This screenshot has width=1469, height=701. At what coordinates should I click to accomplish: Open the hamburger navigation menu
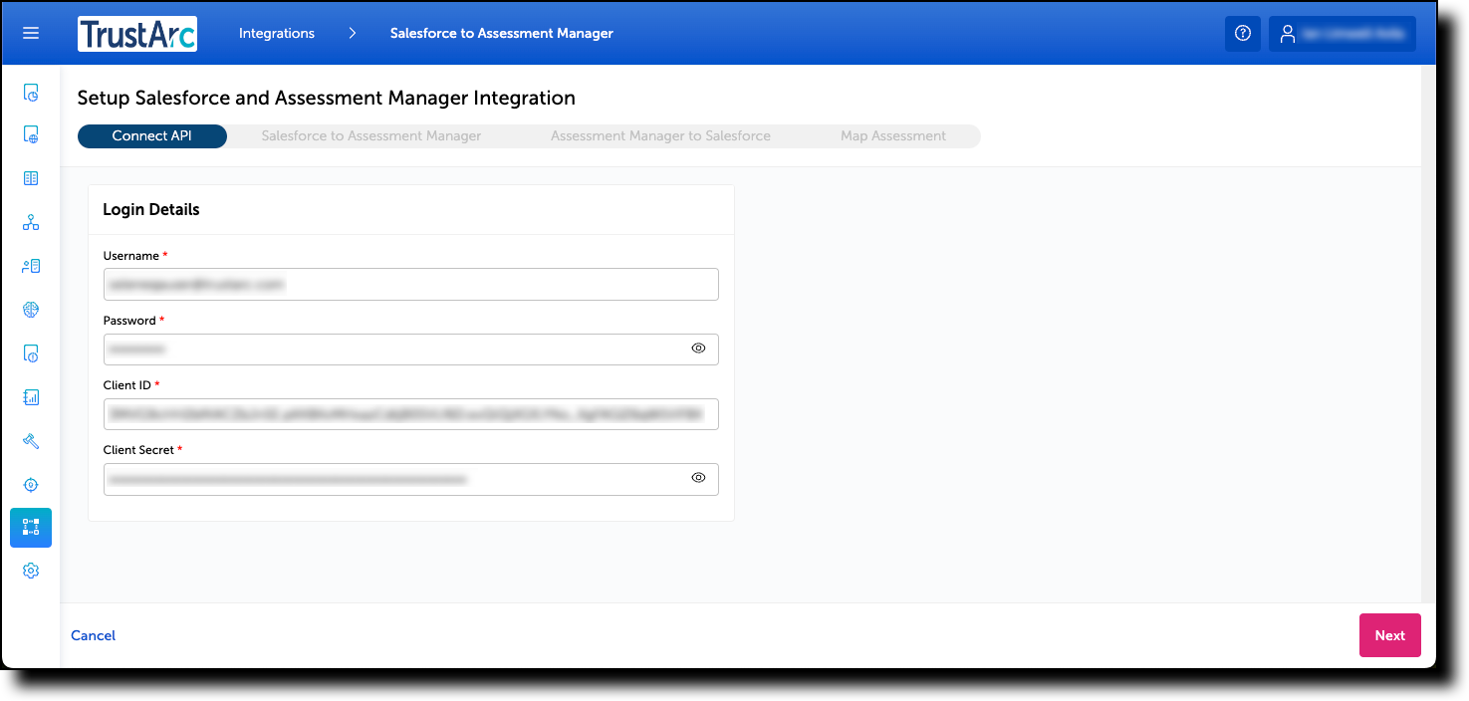30,33
